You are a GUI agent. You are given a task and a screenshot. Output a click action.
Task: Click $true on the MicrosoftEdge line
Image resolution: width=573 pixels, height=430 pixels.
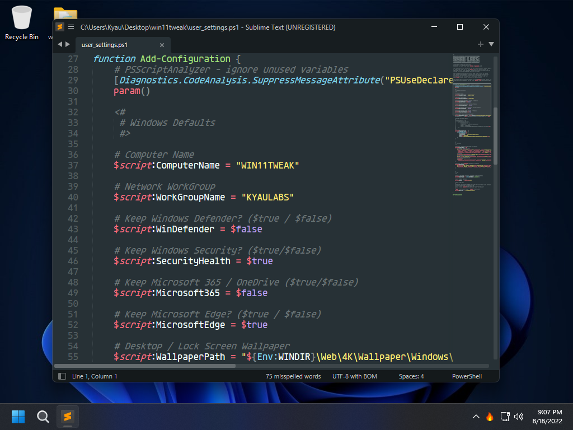[255, 325]
